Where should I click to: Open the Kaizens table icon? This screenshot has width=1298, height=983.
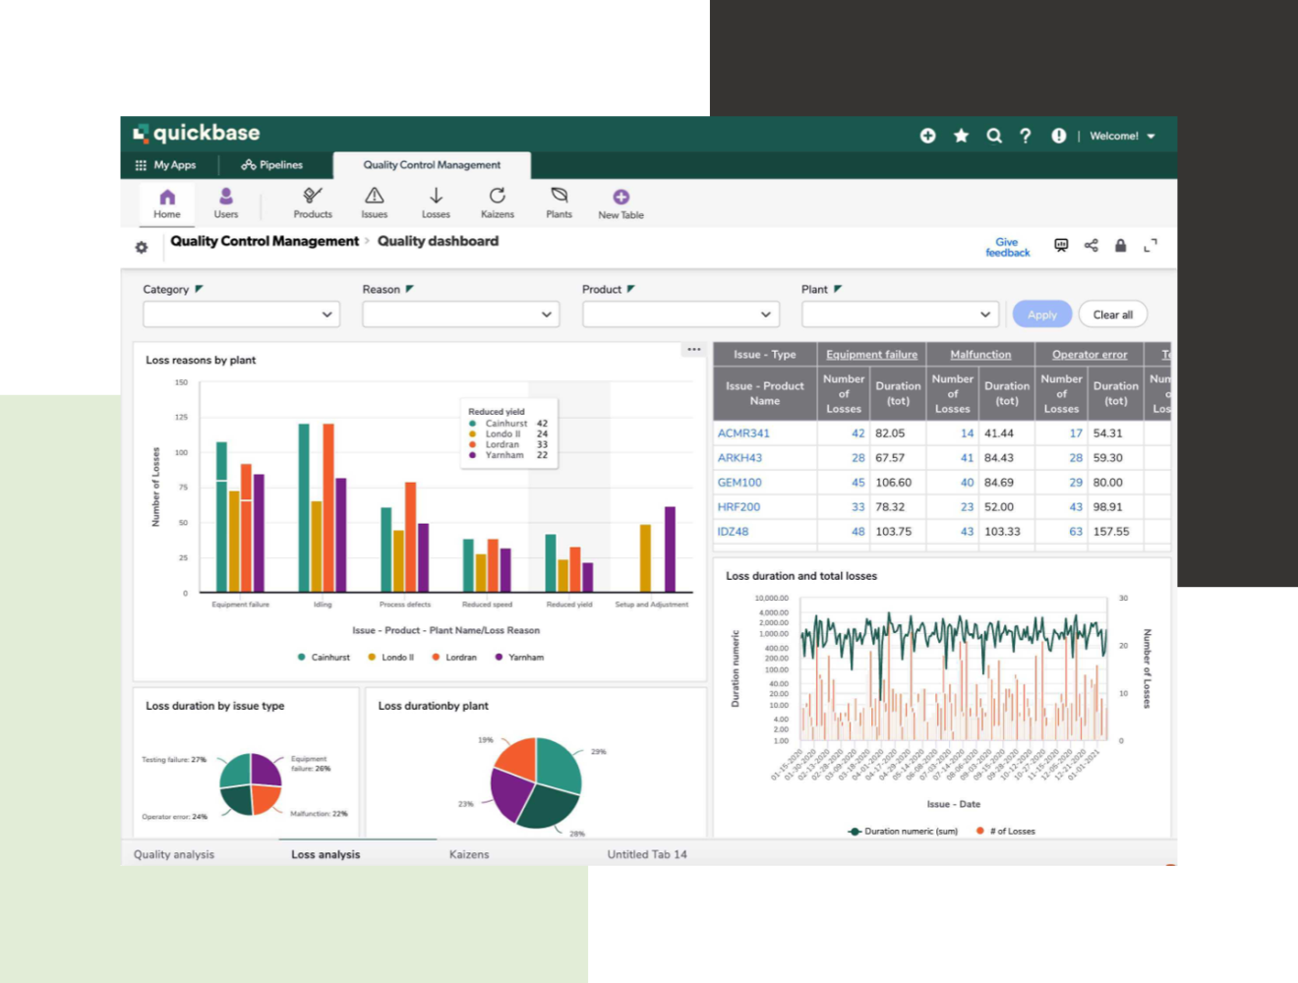point(497,202)
